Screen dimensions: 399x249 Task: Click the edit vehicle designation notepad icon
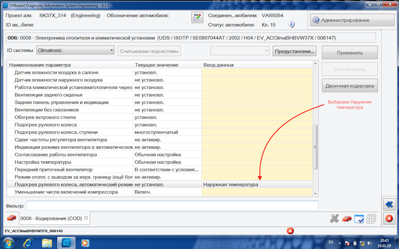click(x=197, y=17)
